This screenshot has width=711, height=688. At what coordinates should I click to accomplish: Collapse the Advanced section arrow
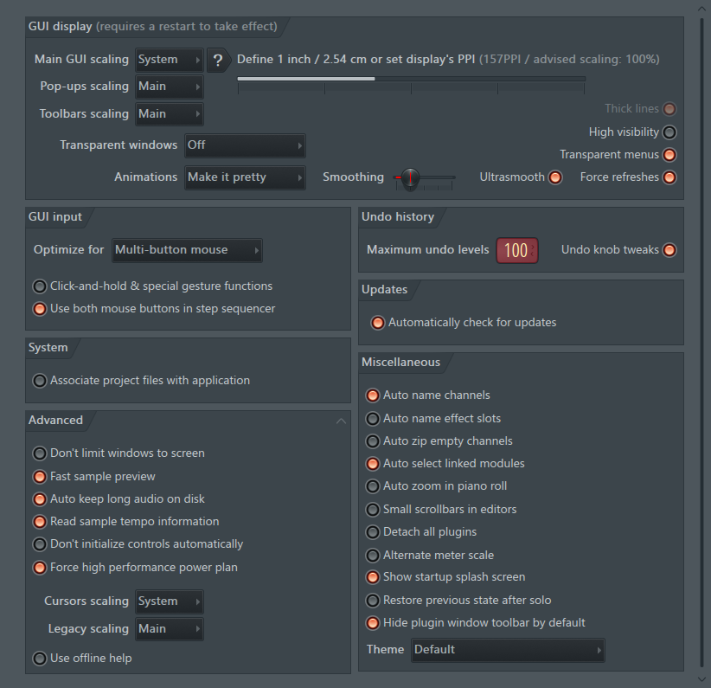341,421
